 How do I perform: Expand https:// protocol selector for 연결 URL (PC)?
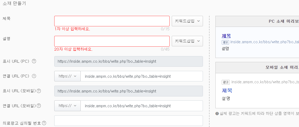click(x=67, y=76)
